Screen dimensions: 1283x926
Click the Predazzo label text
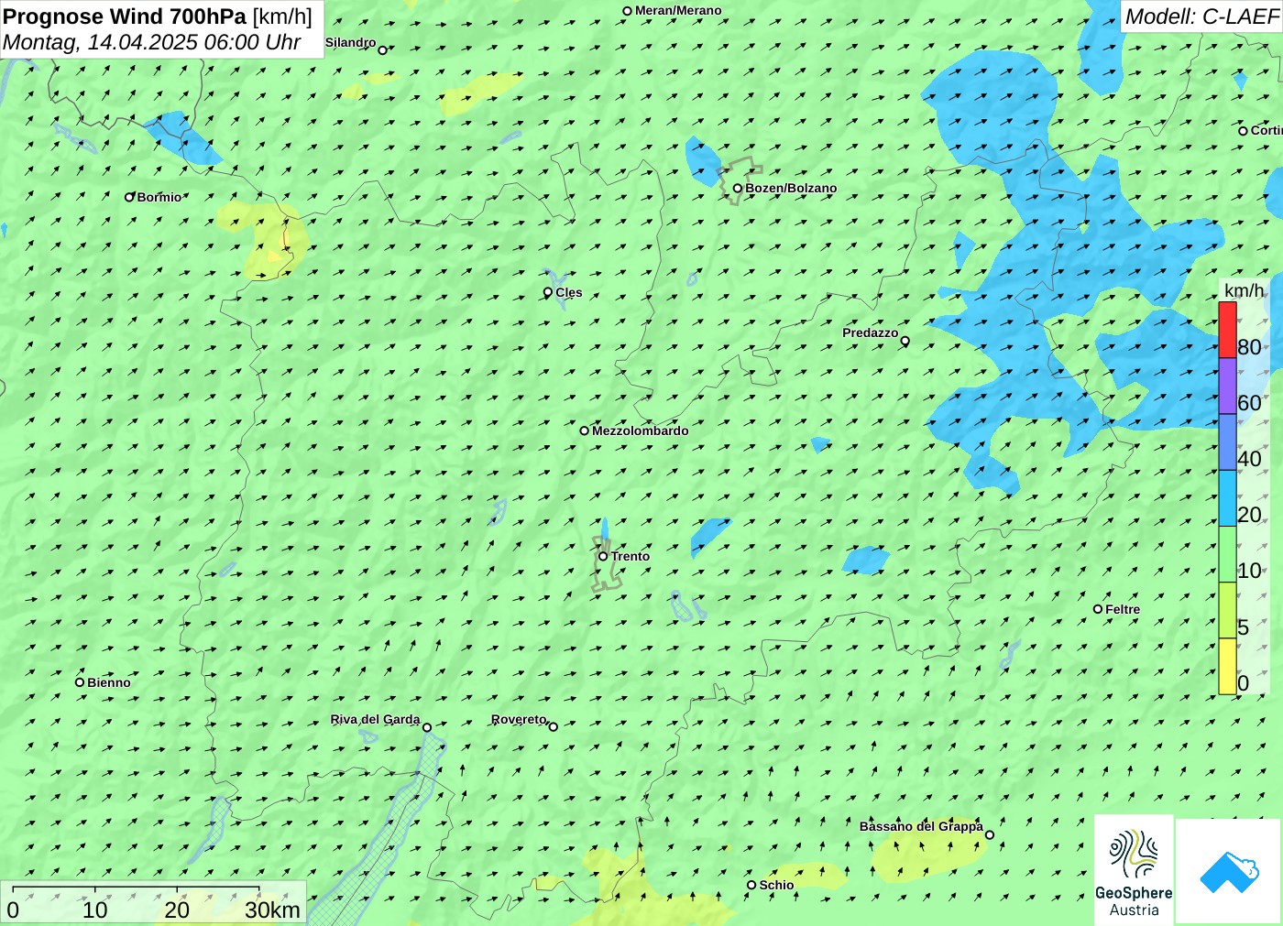click(x=870, y=332)
